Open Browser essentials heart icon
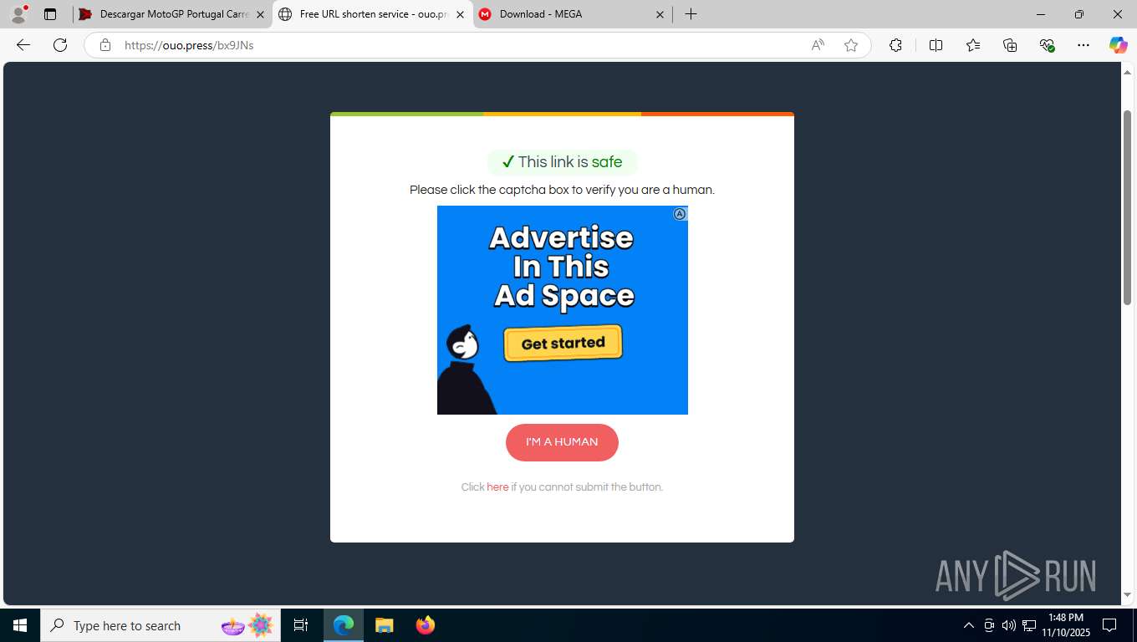 coord(1047,45)
